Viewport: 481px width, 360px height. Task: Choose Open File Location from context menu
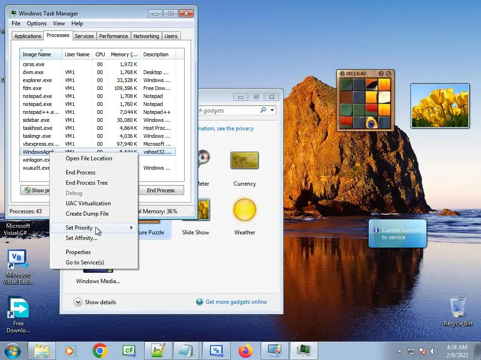(x=93, y=158)
